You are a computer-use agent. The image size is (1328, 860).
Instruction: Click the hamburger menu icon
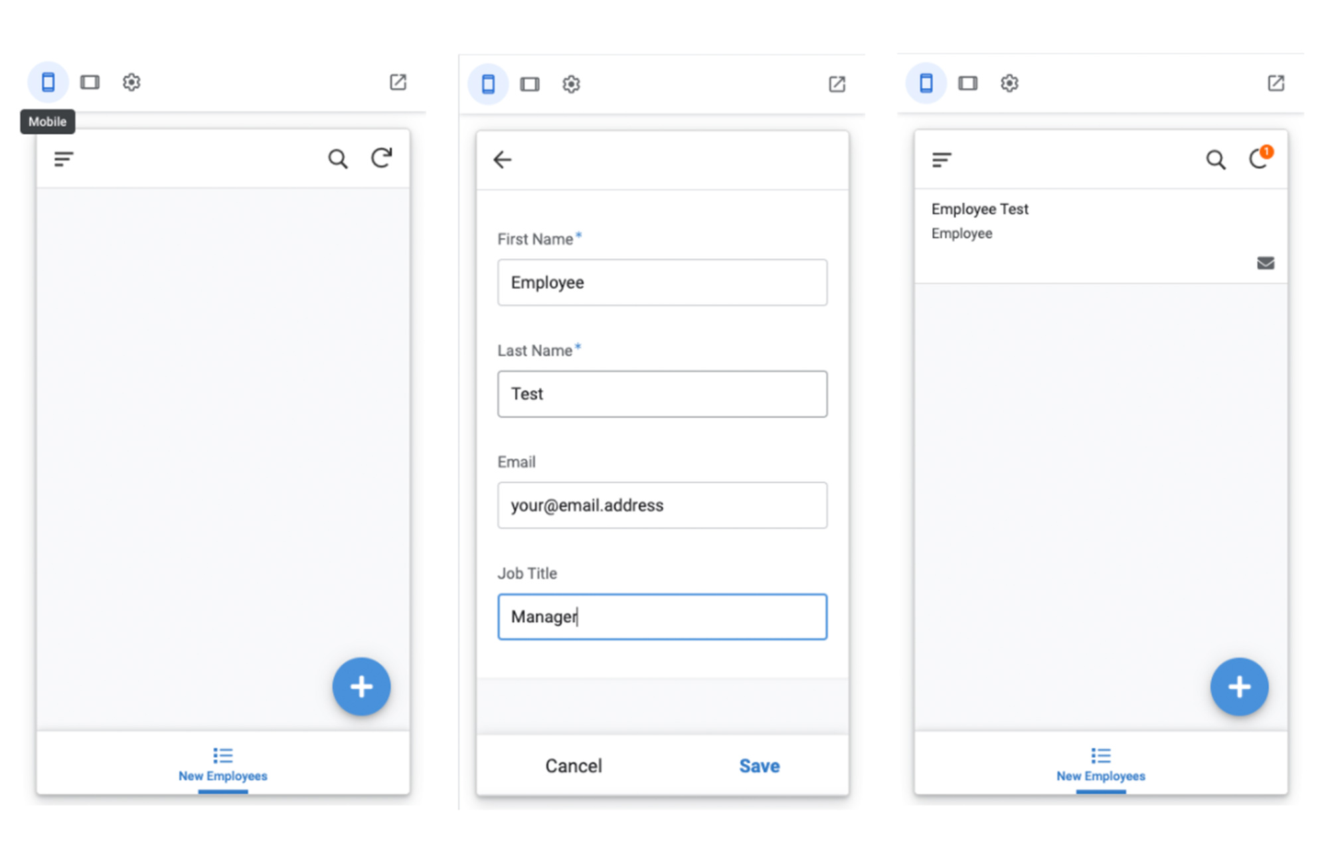[x=65, y=159]
